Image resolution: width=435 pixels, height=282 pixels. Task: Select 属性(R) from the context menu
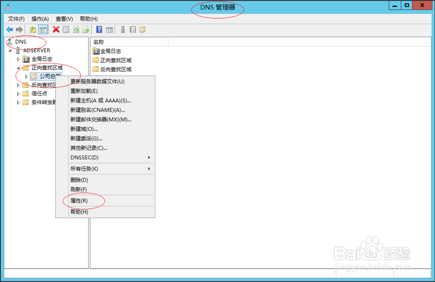tap(79, 201)
